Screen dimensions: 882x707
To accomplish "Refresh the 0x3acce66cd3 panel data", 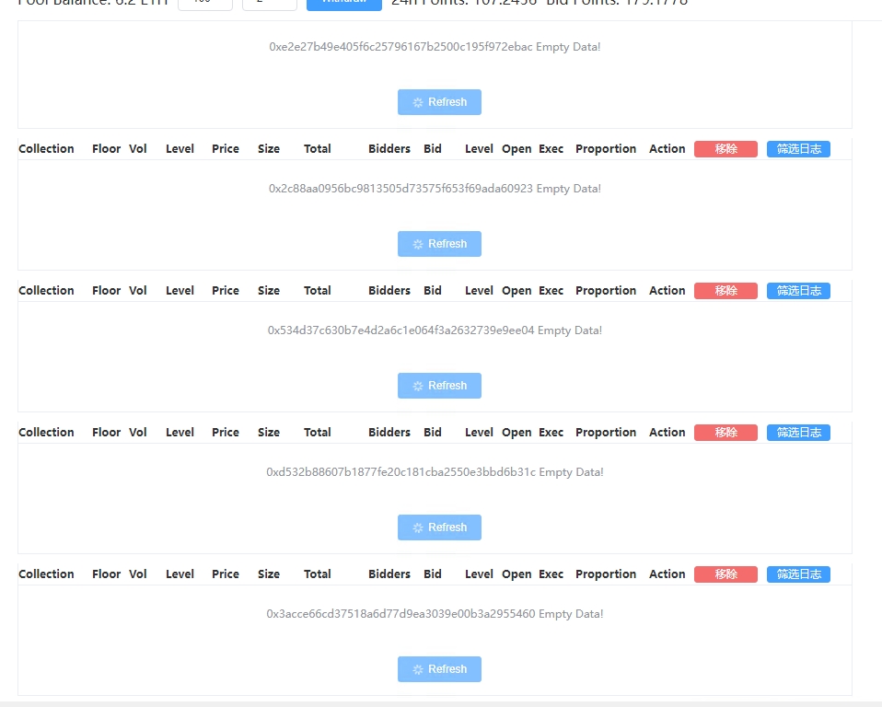I will pyautogui.click(x=439, y=669).
